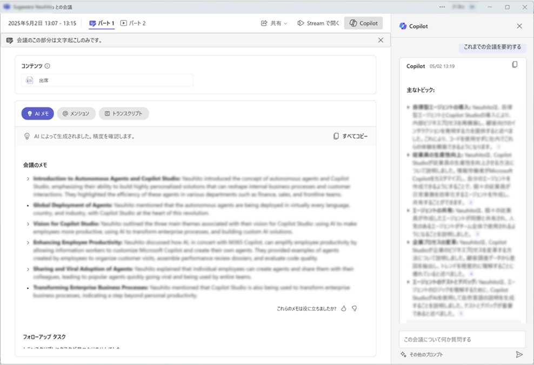Open the 出席 attendance file
Screen dimensions: 534x365
tap(107, 80)
